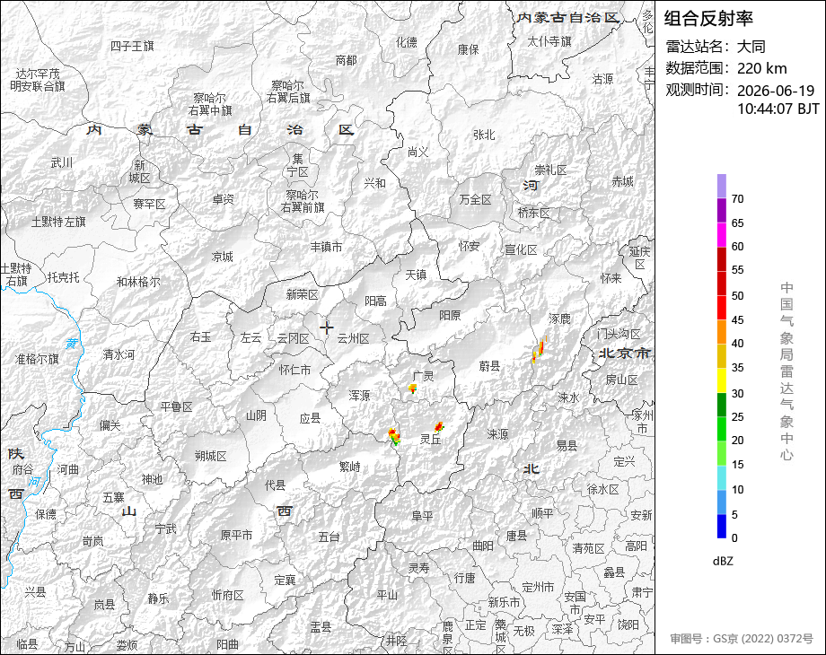The image size is (826, 655).
Task: Click the "和林格尔" map label
Action: coord(138,283)
